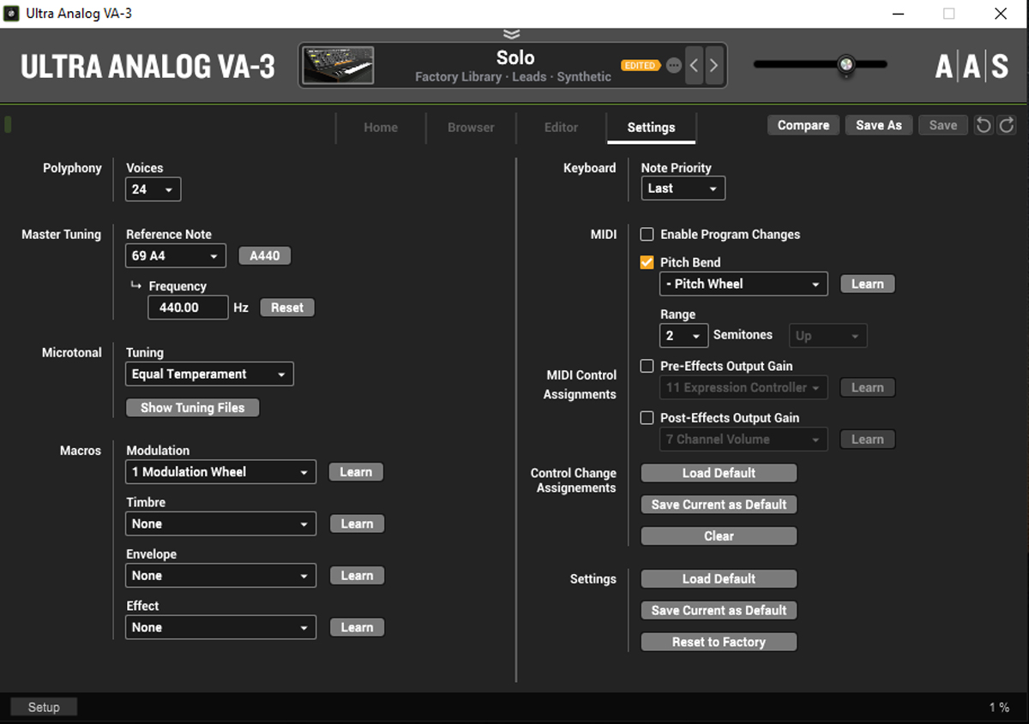Screen dimensions: 1029x724
Task: Click Reset to Factory button
Action: tap(719, 642)
